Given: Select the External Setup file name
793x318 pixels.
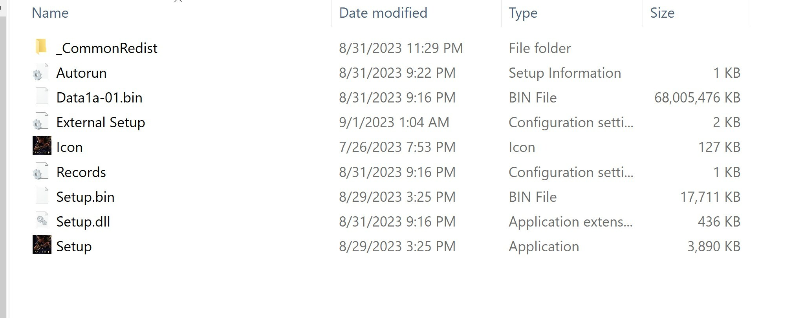Looking at the screenshot, I should point(101,122).
